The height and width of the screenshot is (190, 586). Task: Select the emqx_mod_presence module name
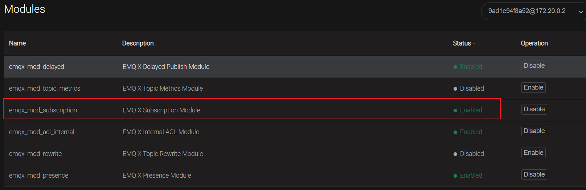point(38,175)
